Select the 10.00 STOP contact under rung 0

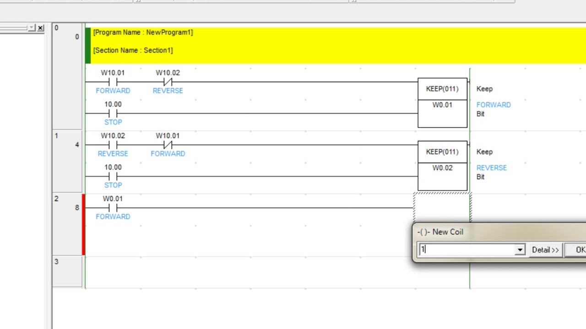pos(113,113)
